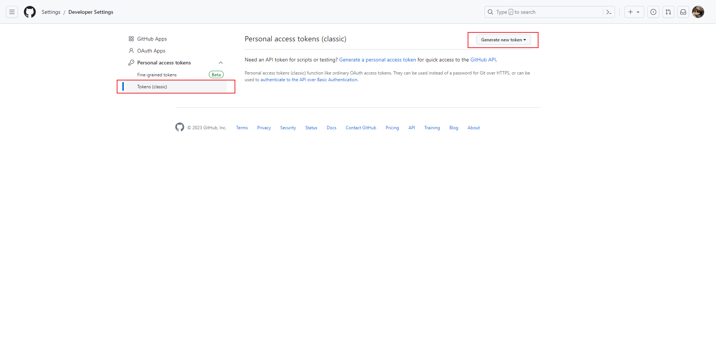This screenshot has width=716, height=349.
Task: Open Terms footer link
Action: point(242,128)
